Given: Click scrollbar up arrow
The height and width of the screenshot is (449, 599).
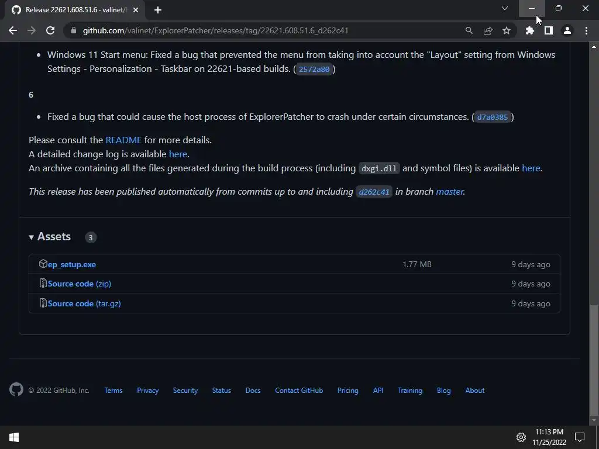Looking at the screenshot, I should click(594, 47).
